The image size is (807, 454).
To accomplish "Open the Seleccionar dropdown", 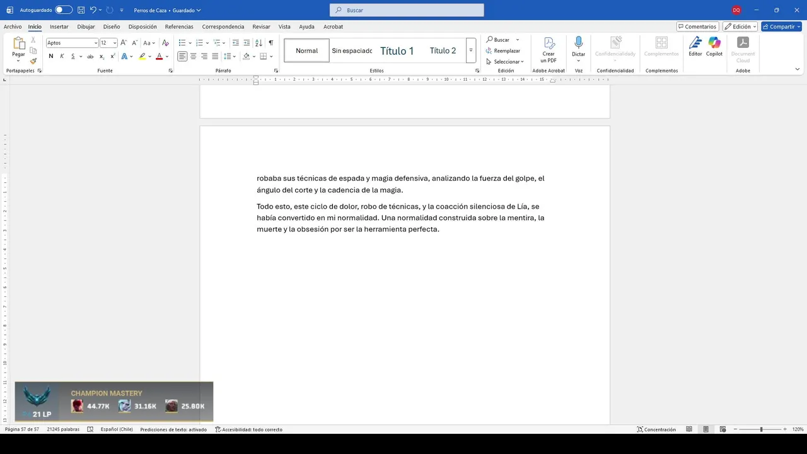I will [504, 62].
